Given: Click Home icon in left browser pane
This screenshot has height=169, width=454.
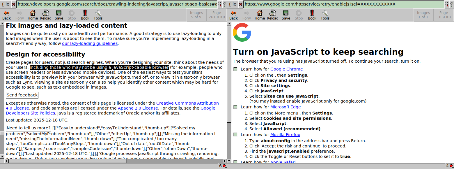Looking at the screenshot, I should point(33,15).
